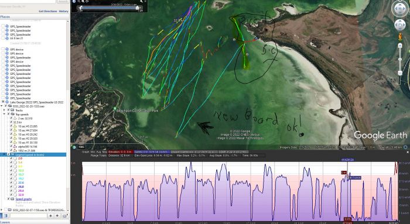Expand the Tracks folder tree node
Viewport: 410px width, 224px height.
(4, 110)
